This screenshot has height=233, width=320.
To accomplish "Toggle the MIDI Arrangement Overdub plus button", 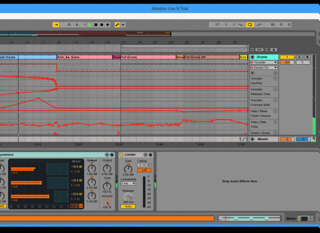I will [108, 24].
